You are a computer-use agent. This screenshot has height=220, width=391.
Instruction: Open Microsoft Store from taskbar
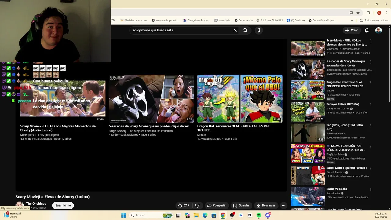click(214, 215)
